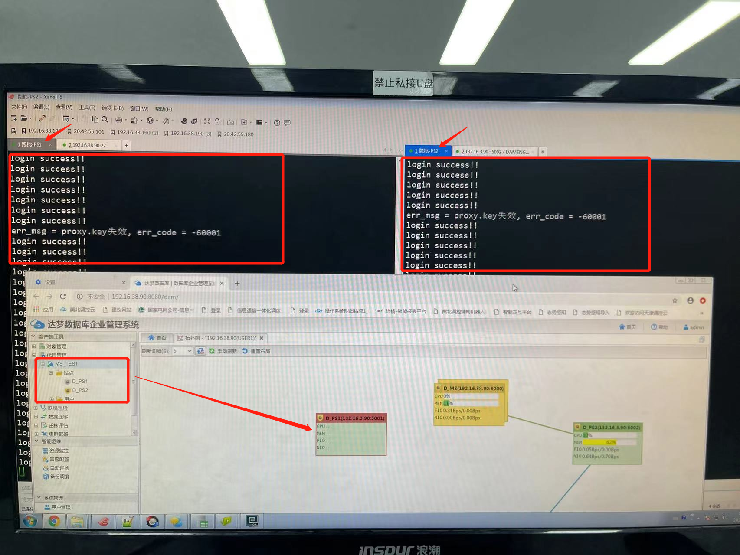Open the 帮助(H) menu in Xshell
This screenshot has width=740, height=555.
pyautogui.click(x=164, y=109)
